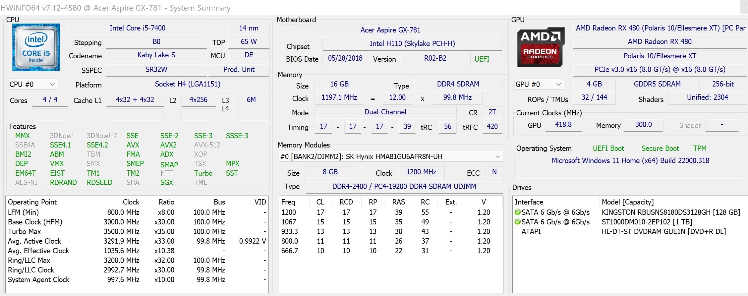Expand the memory module SK Hynix dropdown
Image resolution: width=748 pixels, height=296 pixels.
coord(391,156)
